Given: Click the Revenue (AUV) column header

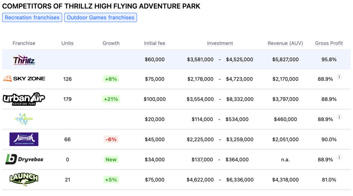Looking at the screenshot, I should (x=285, y=43).
